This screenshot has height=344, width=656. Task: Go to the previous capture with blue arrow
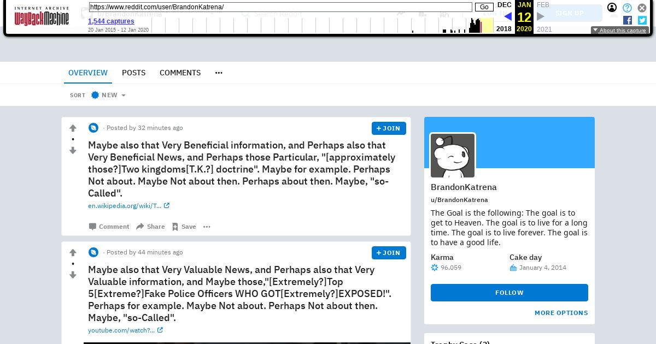click(507, 16)
